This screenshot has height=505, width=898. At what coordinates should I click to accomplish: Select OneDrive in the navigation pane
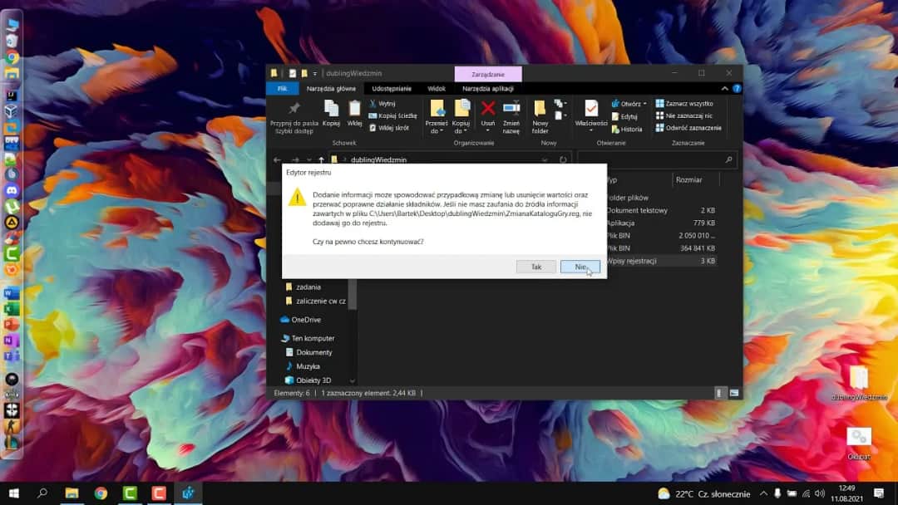pyautogui.click(x=305, y=320)
